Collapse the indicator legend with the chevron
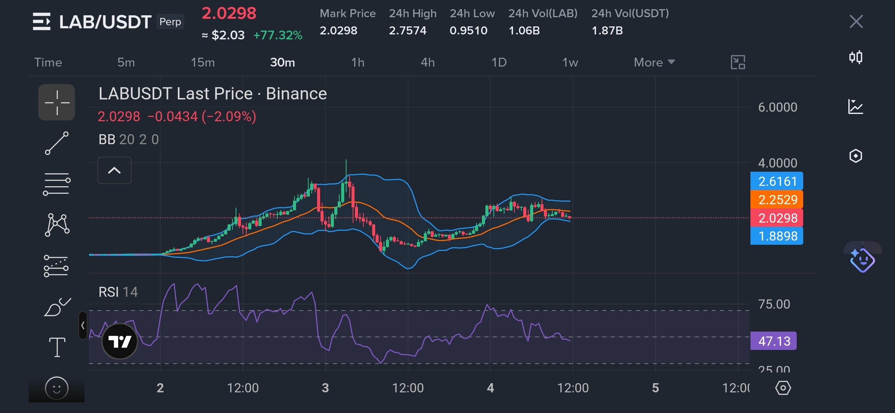The width and height of the screenshot is (895, 413). [x=114, y=170]
